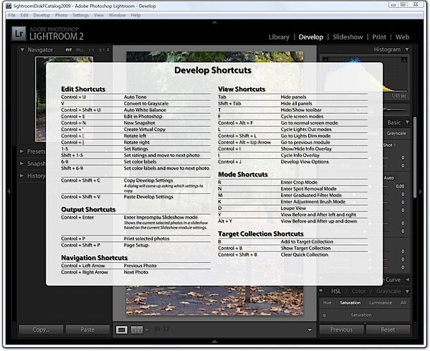Click the second flag icon in toolbar
This screenshot has width=430, height=351.
coord(166,330)
